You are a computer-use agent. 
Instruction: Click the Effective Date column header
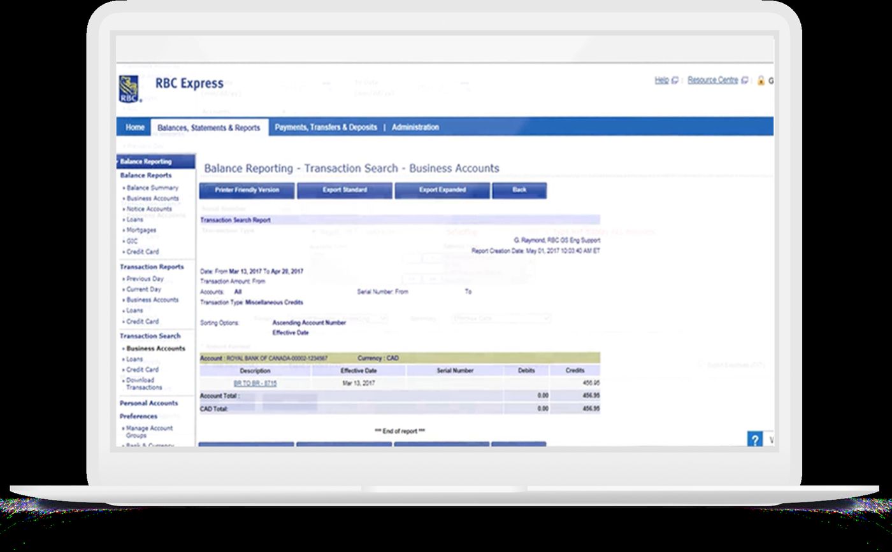[x=359, y=371]
